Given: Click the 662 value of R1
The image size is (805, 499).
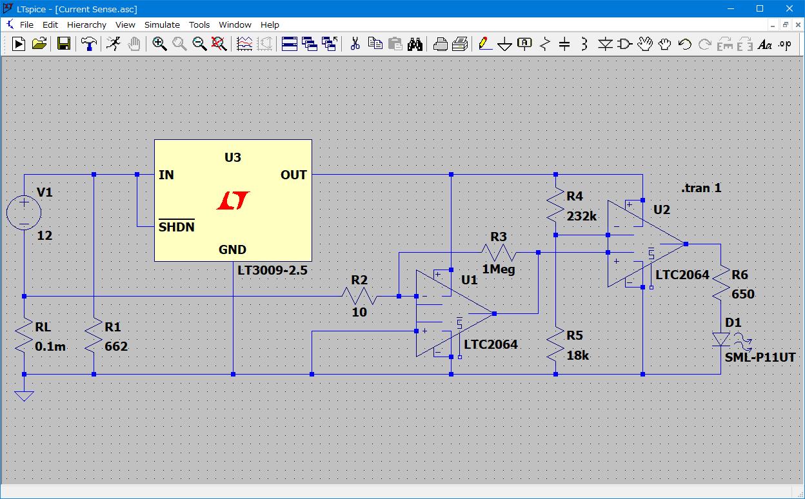Looking at the screenshot, I should pos(116,346).
